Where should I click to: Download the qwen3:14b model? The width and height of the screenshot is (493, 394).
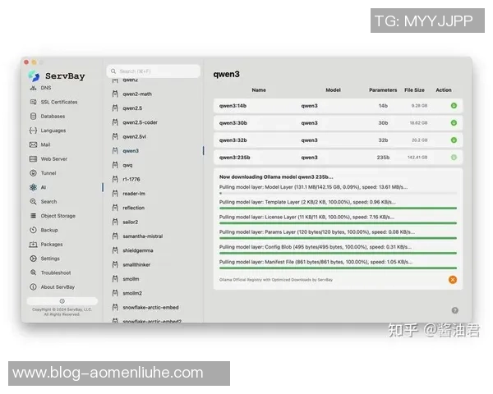tap(454, 106)
